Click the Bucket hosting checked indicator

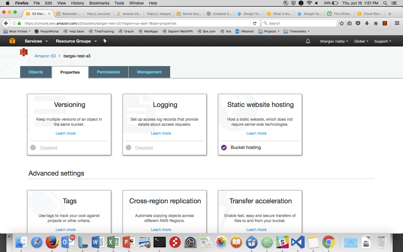[x=224, y=148]
